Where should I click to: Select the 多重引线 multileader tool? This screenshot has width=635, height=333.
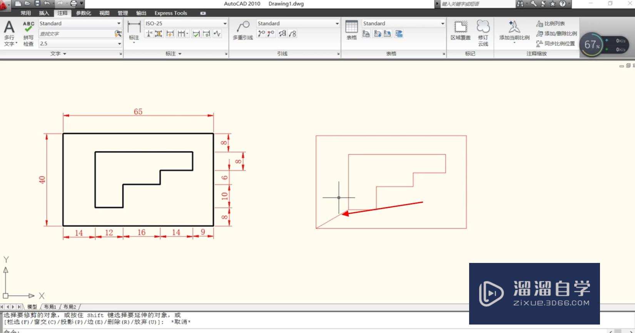[x=243, y=30]
